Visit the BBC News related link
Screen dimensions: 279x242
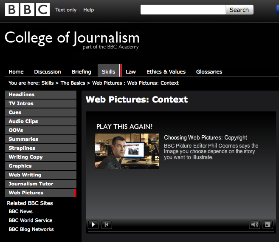[x=21, y=211]
